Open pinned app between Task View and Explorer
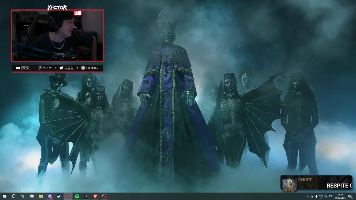Viewport: 356px width, 200px height. 31,196
